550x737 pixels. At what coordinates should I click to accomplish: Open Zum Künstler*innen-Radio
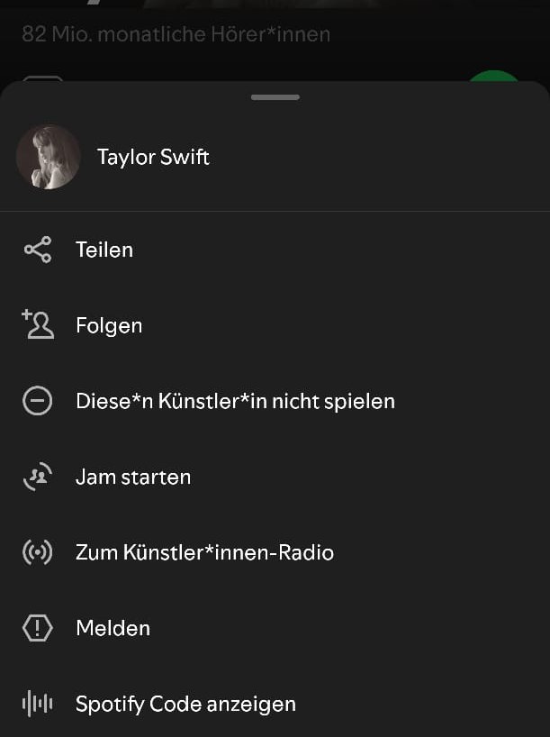coord(204,552)
